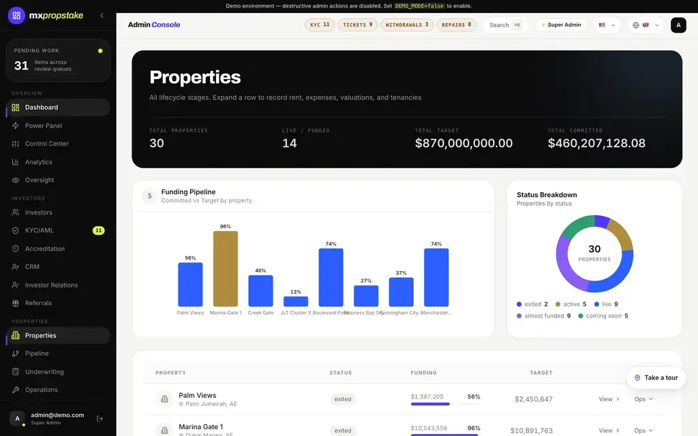Click the Palm Views property name

click(x=197, y=395)
